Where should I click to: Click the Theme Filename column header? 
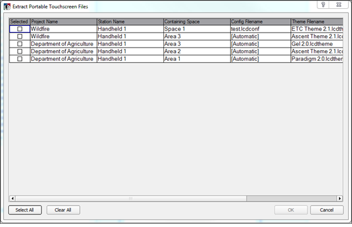coord(317,22)
